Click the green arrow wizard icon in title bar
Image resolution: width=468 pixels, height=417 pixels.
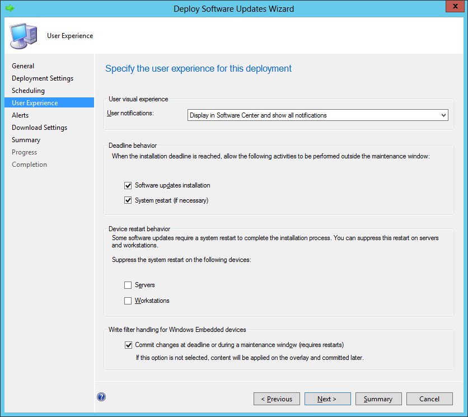tap(10, 8)
